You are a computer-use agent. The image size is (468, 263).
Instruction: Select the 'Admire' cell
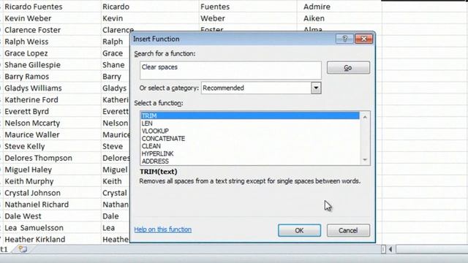pyautogui.click(x=339, y=7)
